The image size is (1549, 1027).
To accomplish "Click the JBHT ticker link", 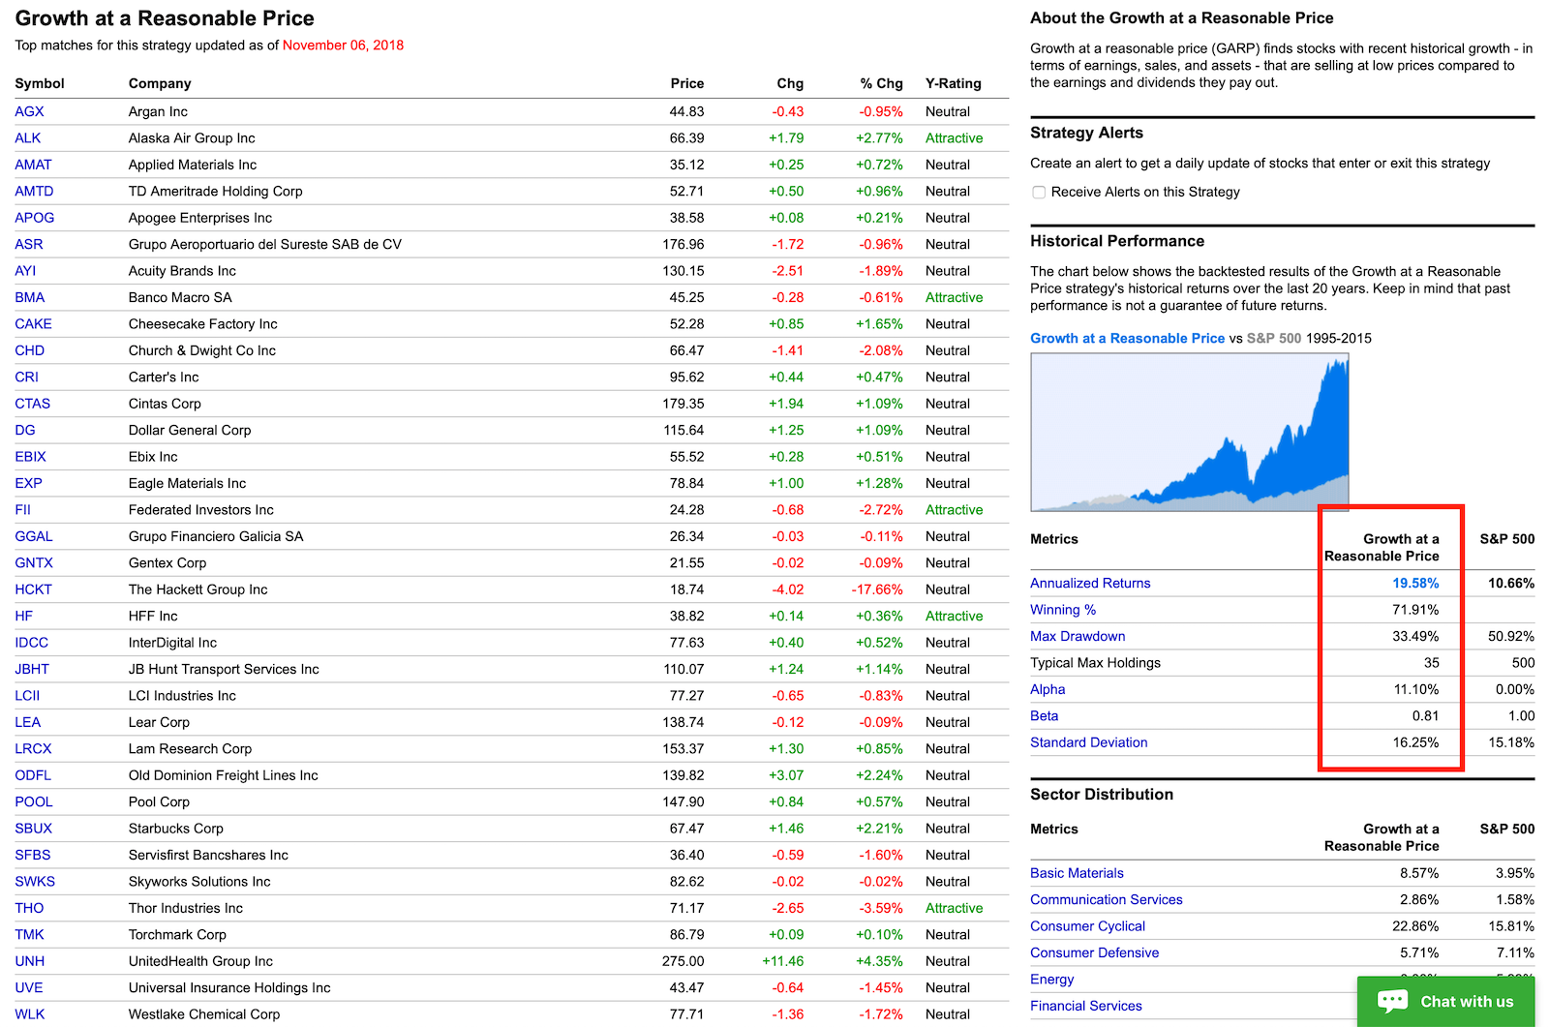I will click(32, 669).
